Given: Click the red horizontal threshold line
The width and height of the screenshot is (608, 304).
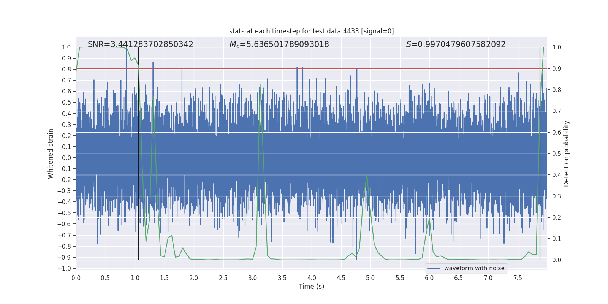Looking at the screenshot, I should pyautogui.click(x=312, y=68).
